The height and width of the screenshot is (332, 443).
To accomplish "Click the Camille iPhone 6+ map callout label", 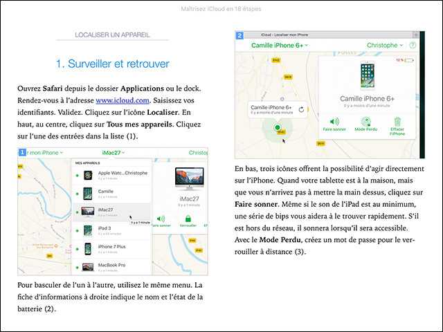I will (271, 108).
